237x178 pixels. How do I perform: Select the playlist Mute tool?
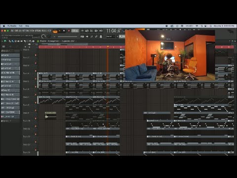(x=18, y=41)
